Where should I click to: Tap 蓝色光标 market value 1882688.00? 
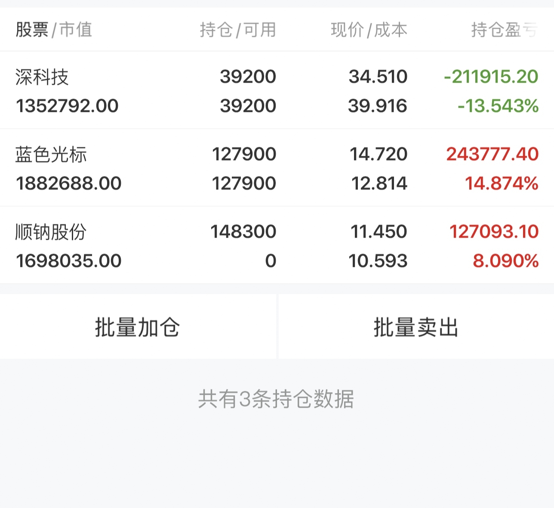pos(69,183)
